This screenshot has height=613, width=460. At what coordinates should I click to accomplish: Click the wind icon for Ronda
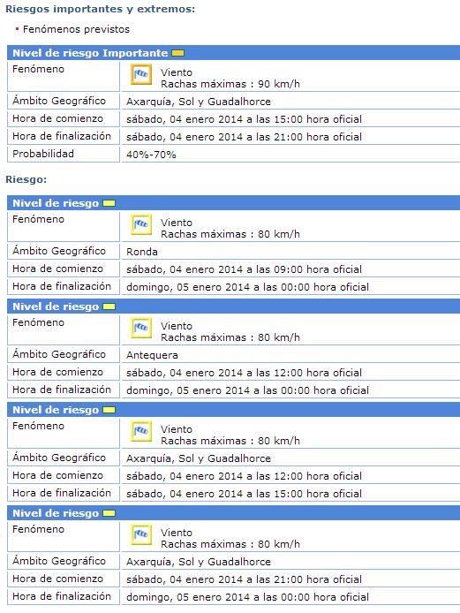click(x=141, y=224)
